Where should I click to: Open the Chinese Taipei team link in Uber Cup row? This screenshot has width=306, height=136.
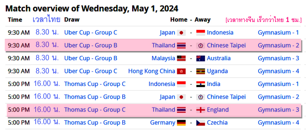coord(226,45)
